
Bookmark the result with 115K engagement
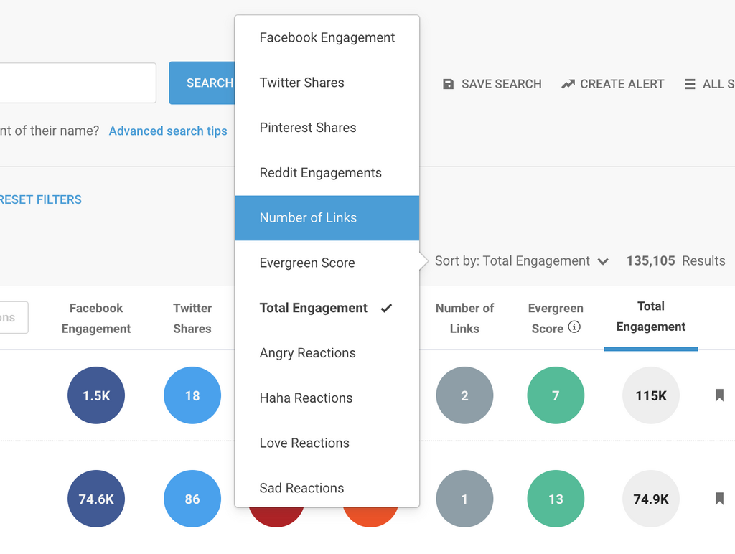click(719, 395)
